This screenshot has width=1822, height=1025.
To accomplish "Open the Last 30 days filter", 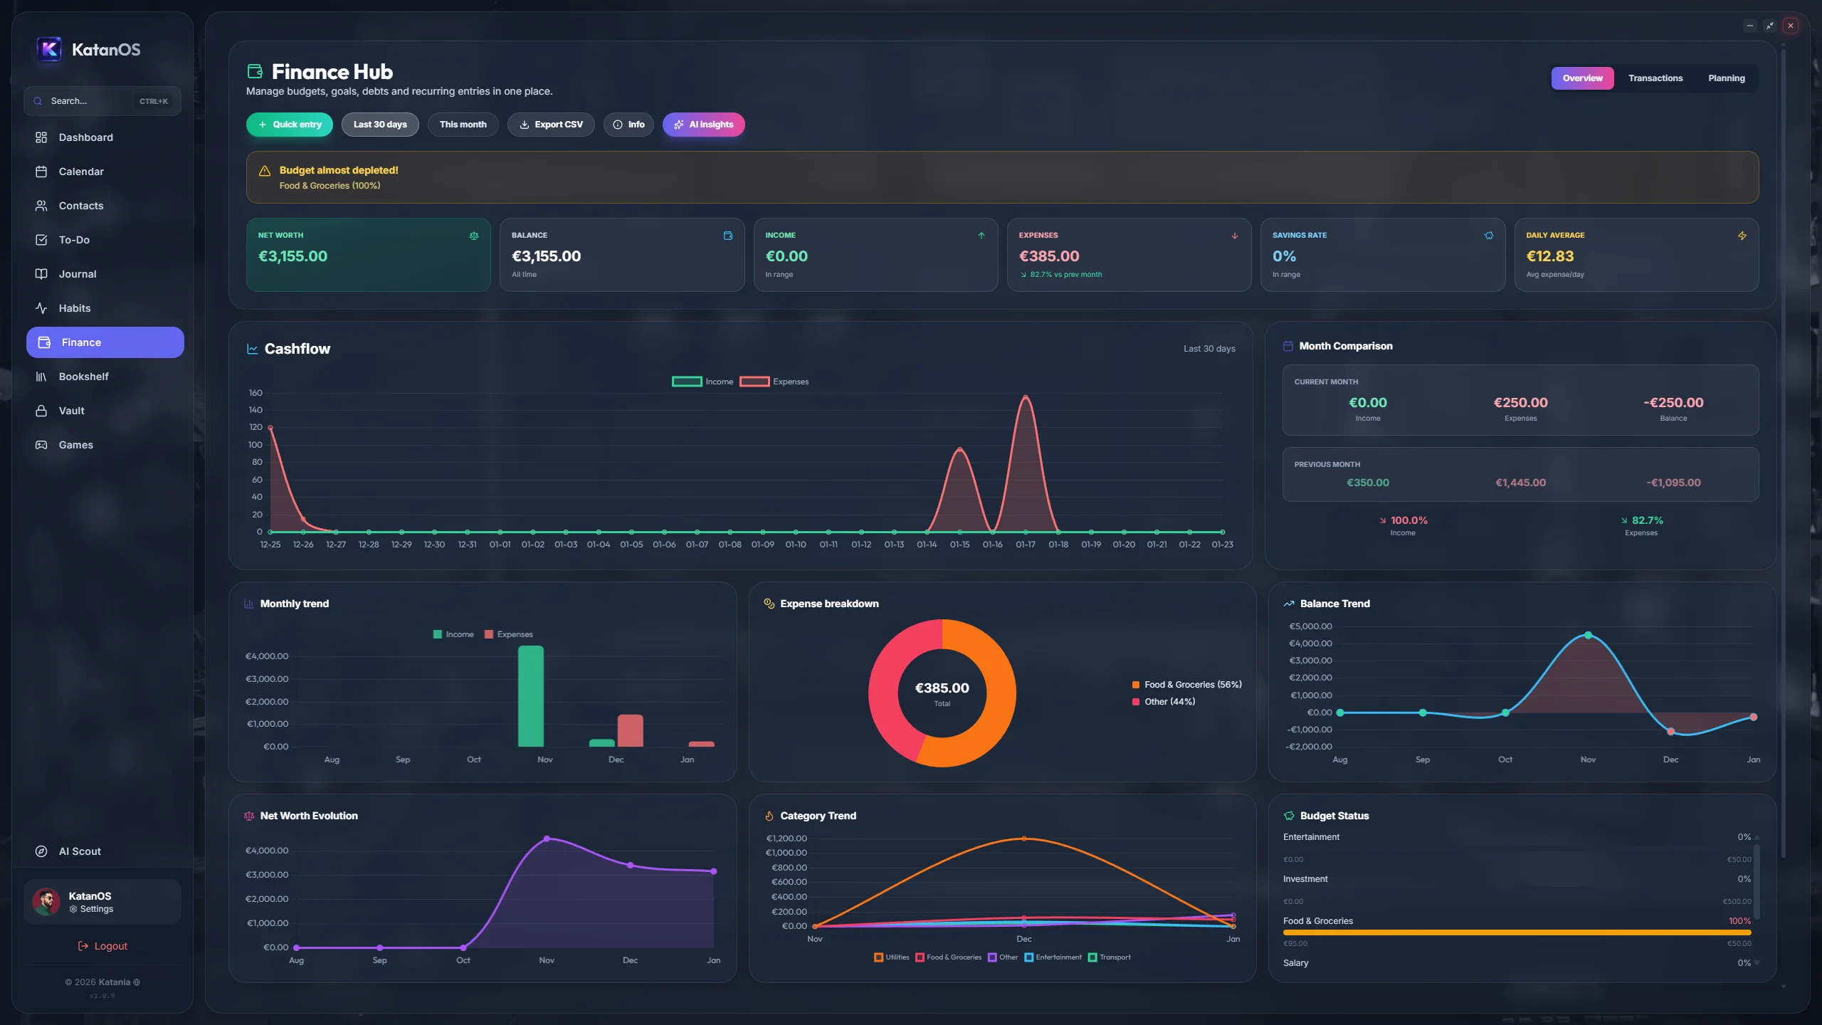I will [379, 124].
